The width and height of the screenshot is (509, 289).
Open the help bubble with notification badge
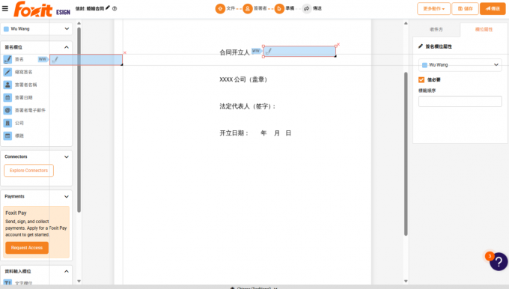pos(499,261)
